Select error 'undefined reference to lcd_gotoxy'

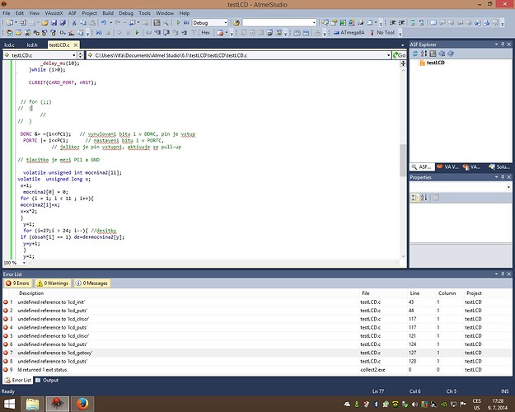tap(257, 353)
